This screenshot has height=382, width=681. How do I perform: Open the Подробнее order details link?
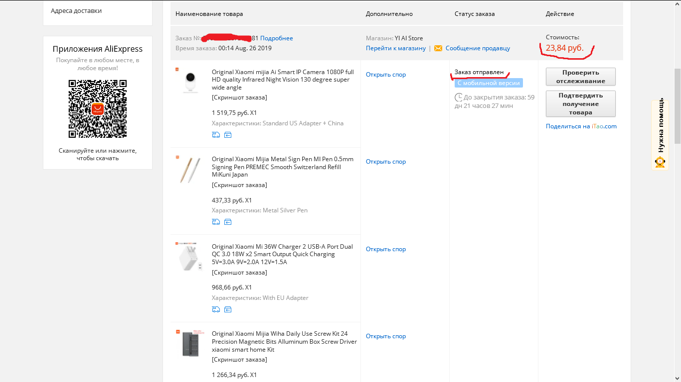click(x=277, y=38)
